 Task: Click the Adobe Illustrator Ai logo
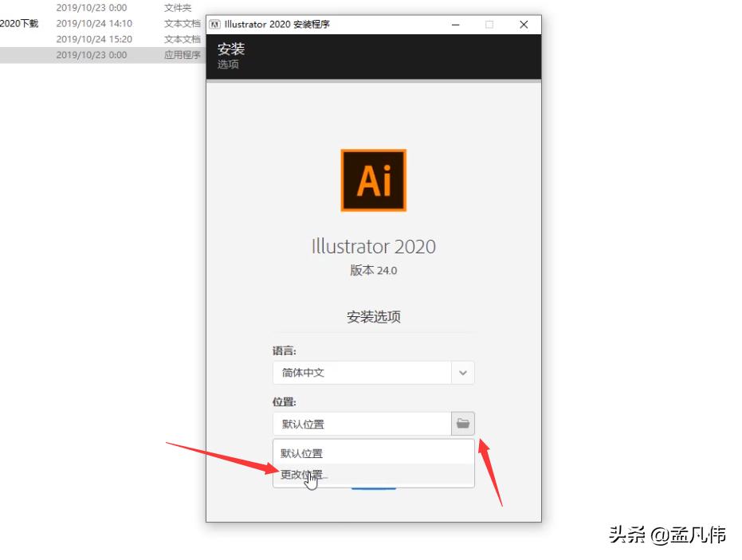click(373, 181)
